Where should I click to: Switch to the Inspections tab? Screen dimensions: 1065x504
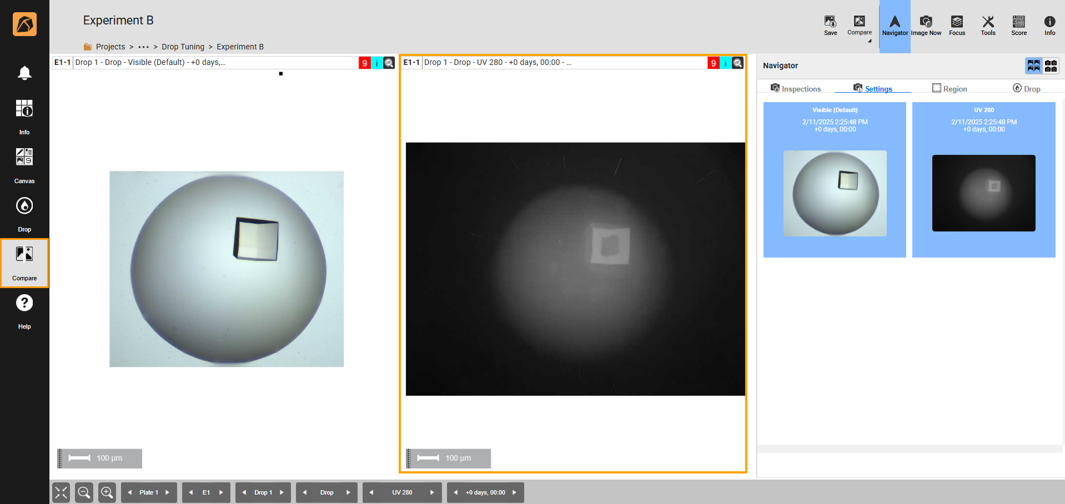pos(796,89)
